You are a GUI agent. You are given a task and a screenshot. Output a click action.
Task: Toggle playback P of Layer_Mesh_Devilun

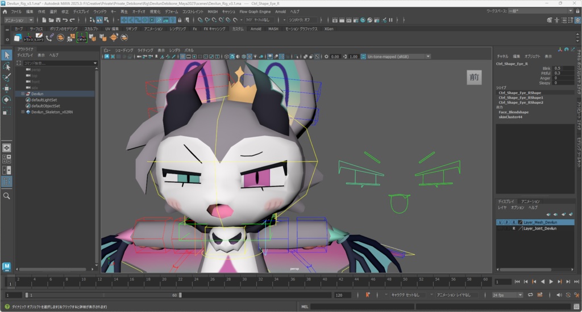[506, 222]
